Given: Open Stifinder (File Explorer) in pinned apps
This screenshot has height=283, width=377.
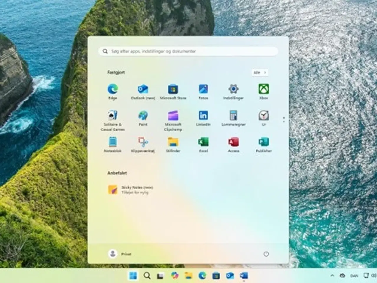Looking at the screenshot, I should pos(173,144).
